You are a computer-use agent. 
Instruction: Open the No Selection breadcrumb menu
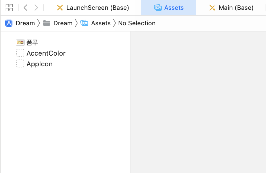(137, 23)
